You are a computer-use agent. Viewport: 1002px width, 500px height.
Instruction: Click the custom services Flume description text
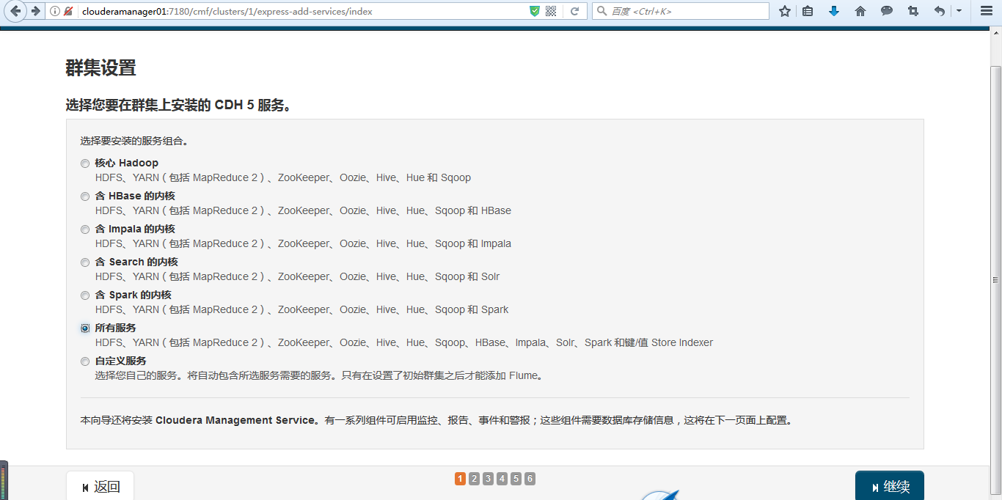pyautogui.click(x=319, y=375)
